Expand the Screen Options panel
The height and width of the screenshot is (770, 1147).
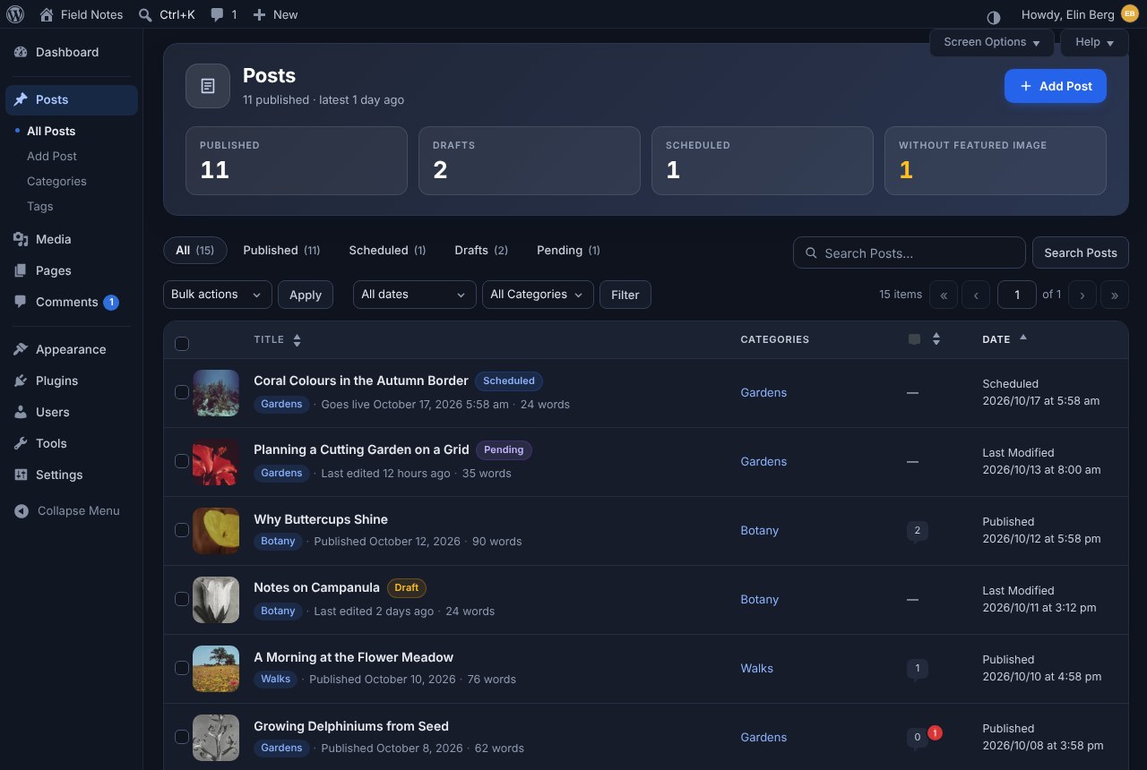(992, 42)
